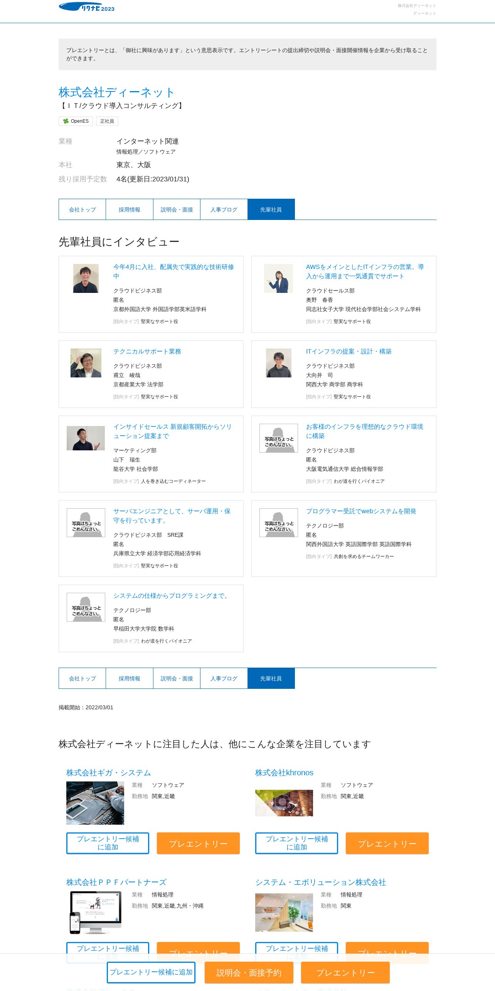Click the khronos company image
This screenshot has height=991, width=495.
[284, 803]
